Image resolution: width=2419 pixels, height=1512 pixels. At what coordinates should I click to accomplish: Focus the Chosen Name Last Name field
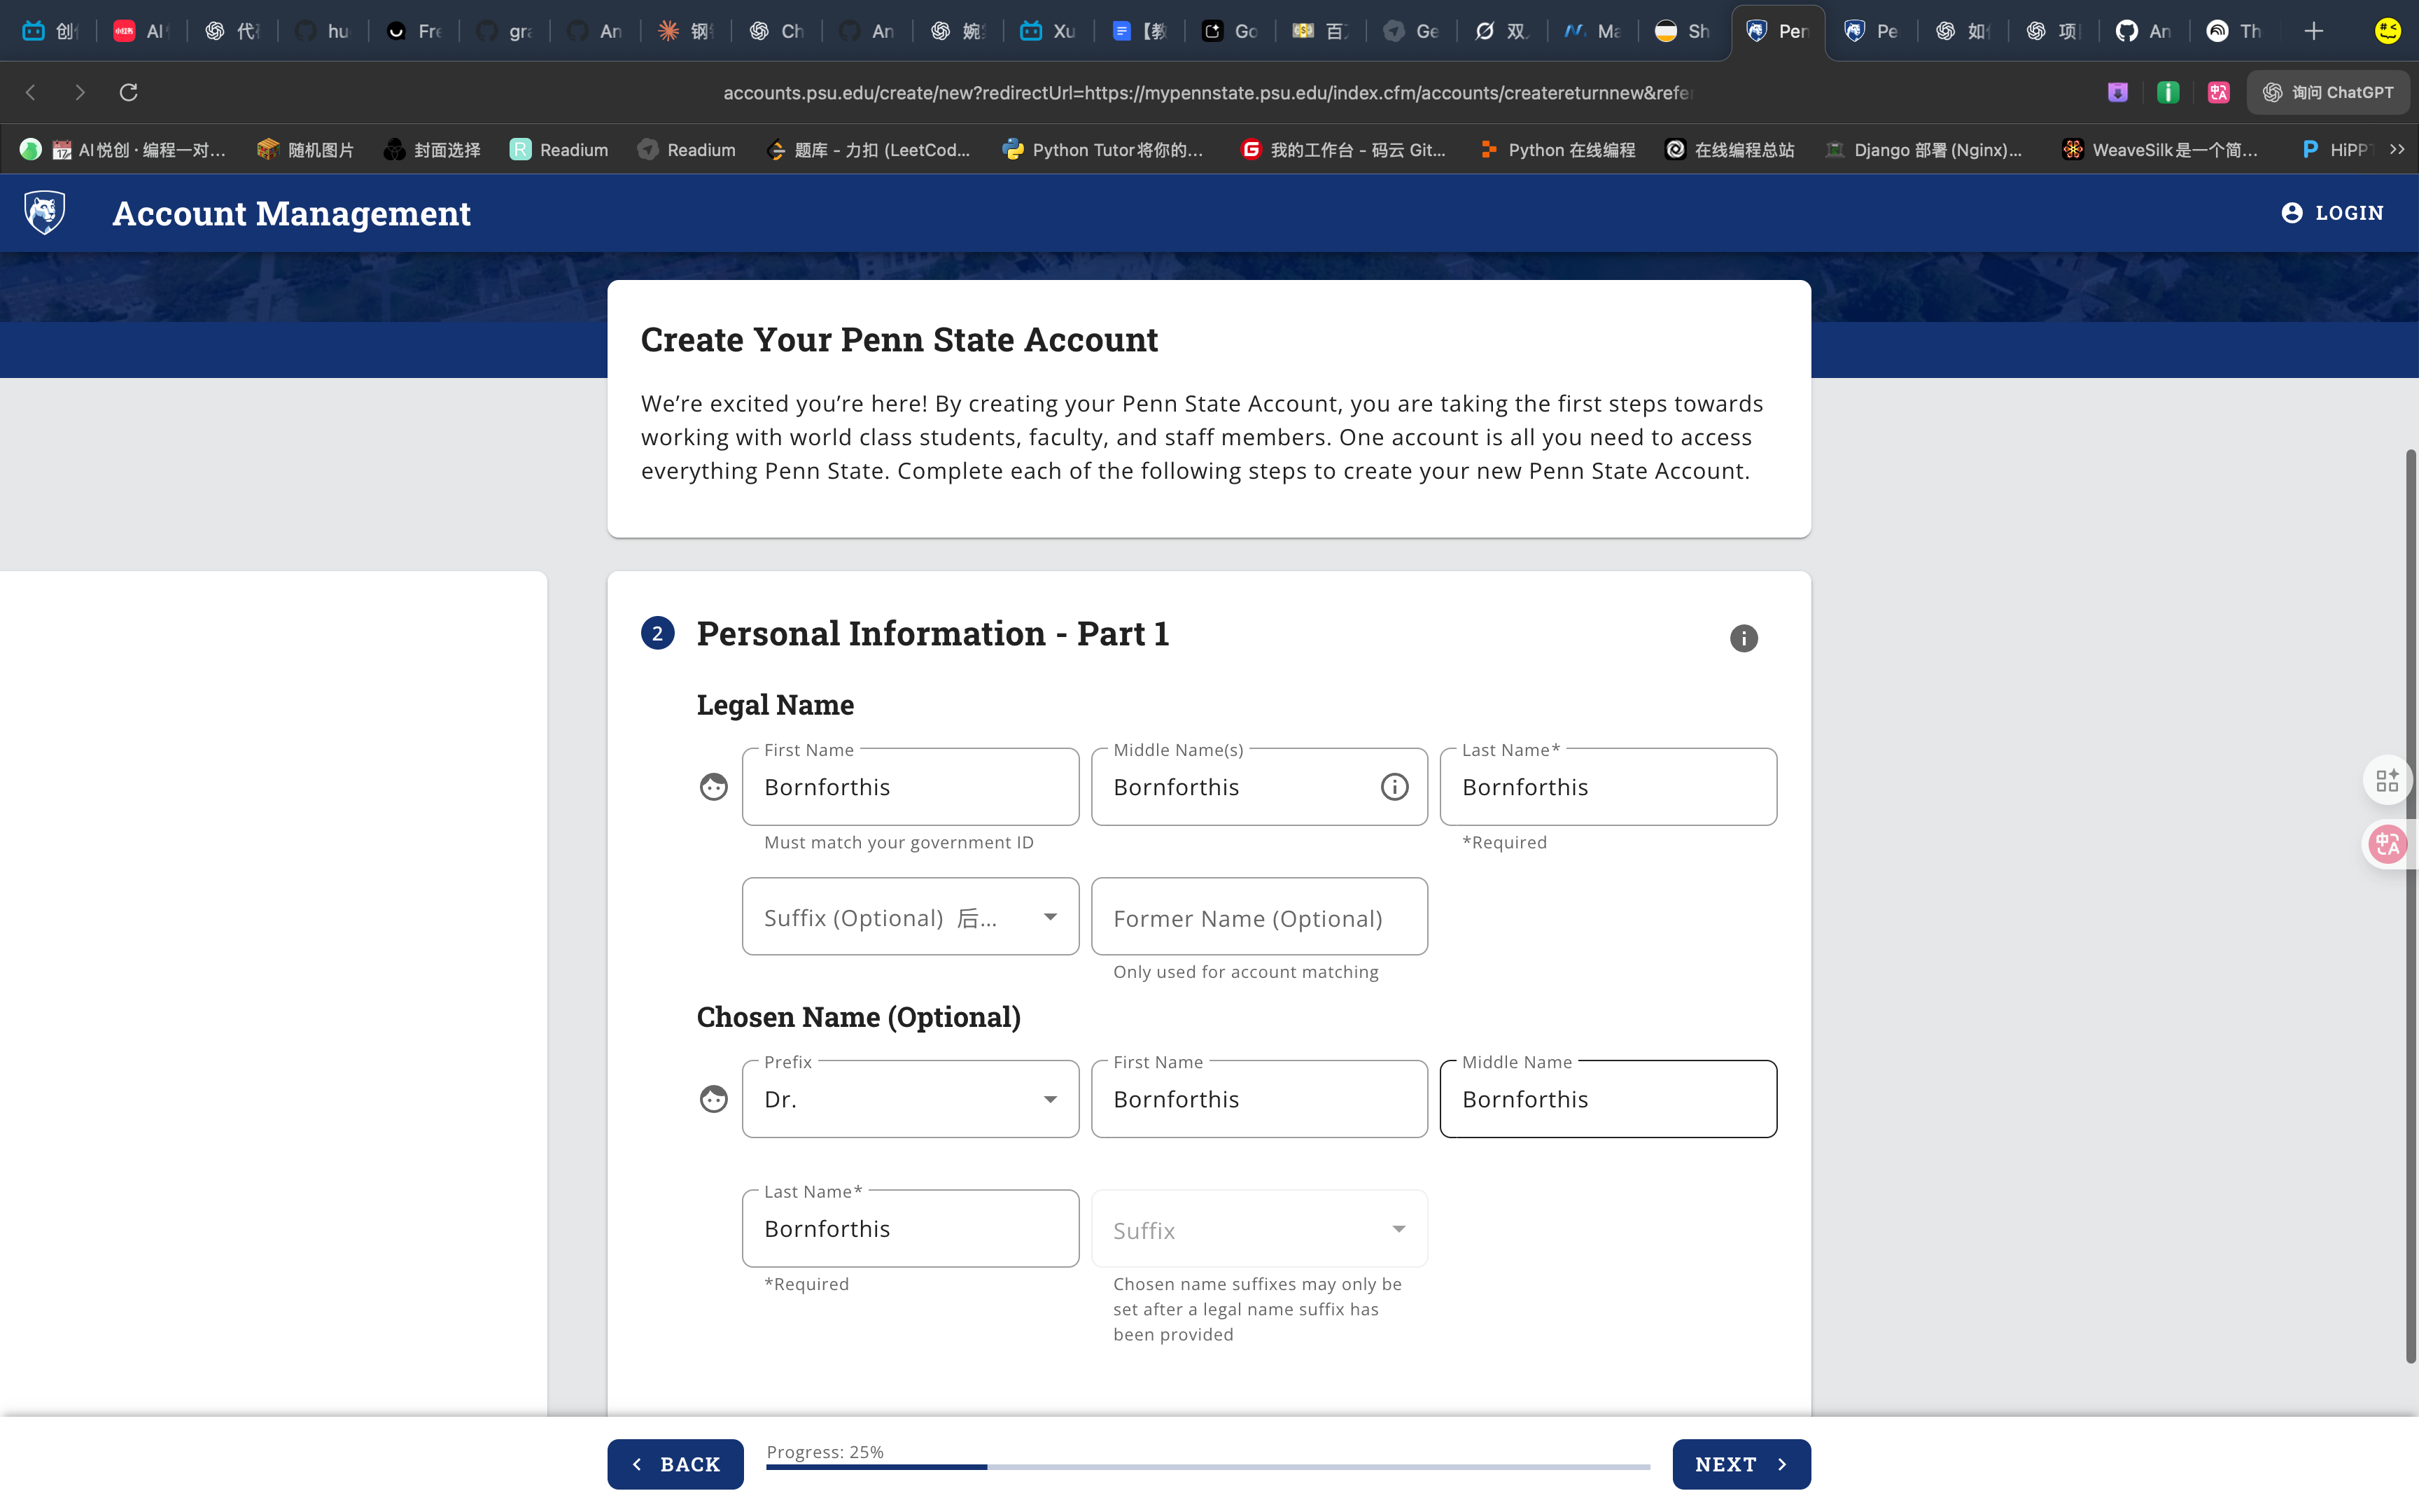911,1229
